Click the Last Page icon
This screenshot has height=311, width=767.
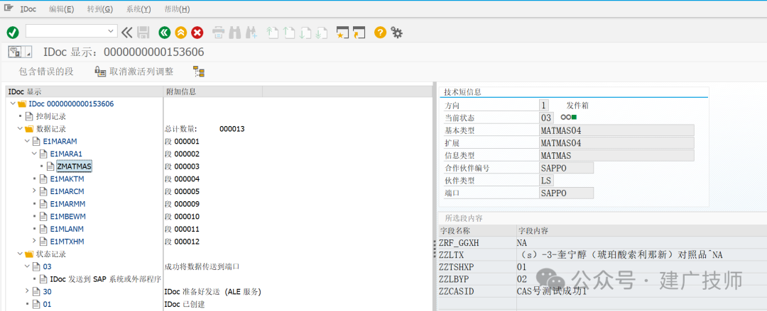coord(321,33)
